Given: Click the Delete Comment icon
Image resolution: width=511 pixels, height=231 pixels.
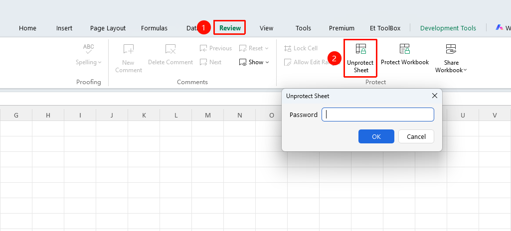Looking at the screenshot, I should click(170, 49).
